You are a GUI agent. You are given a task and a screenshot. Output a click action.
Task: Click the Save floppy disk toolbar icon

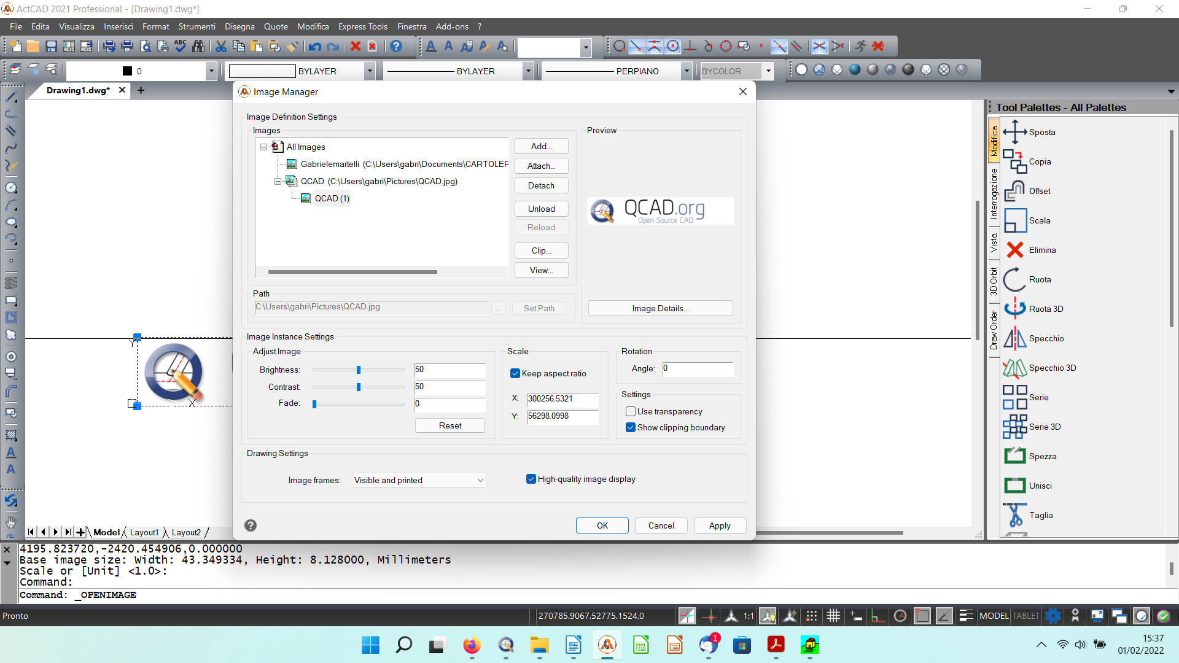coord(52,46)
